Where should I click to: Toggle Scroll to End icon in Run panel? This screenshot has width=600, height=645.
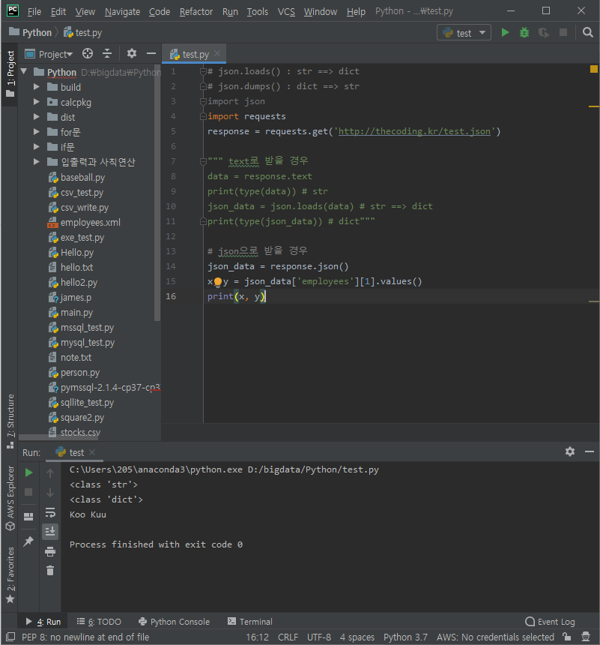coord(50,532)
